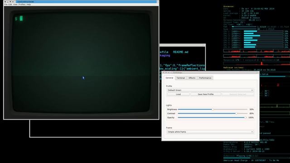
Task: Click the frameReflections text in background terminal
Action: (x=191, y=65)
